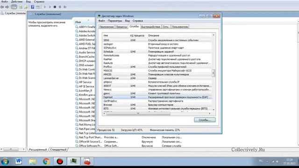Viewport: 299px width, 168px height.
Task: Open Параметры menu in Task Manager
Action: [x=115, y=21]
